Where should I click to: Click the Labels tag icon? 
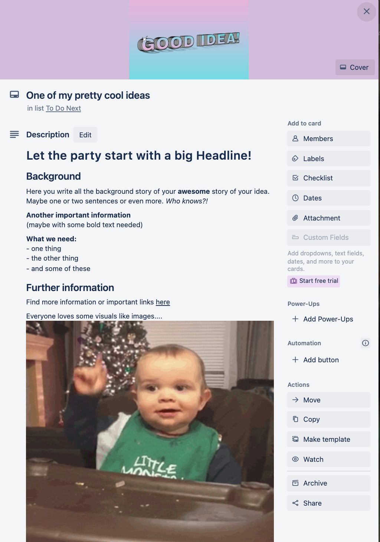[x=295, y=159]
